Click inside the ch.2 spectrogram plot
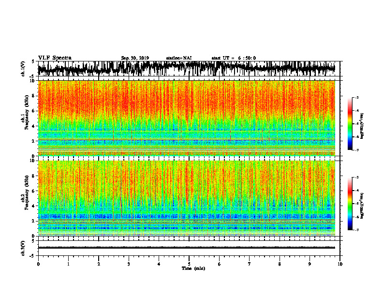The height and width of the screenshot is (296, 383). (187, 198)
